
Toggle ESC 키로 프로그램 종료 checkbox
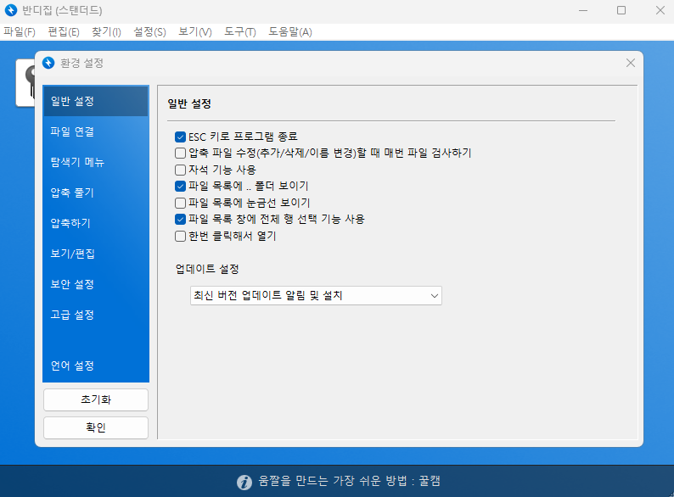tap(180, 137)
